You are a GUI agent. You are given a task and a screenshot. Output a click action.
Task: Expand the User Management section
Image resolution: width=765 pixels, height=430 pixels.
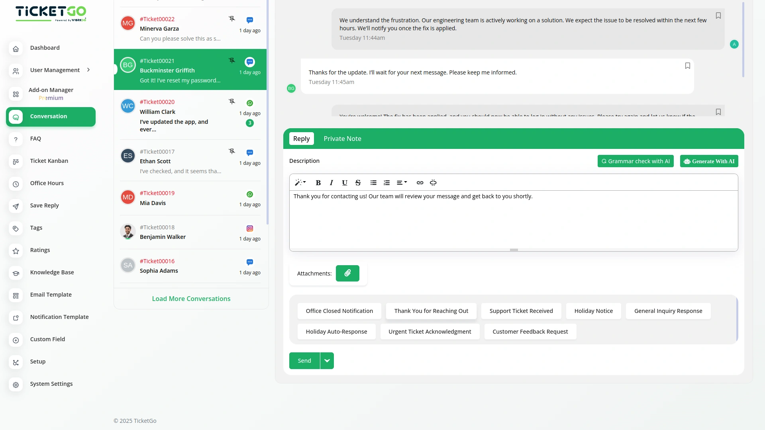(88, 70)
